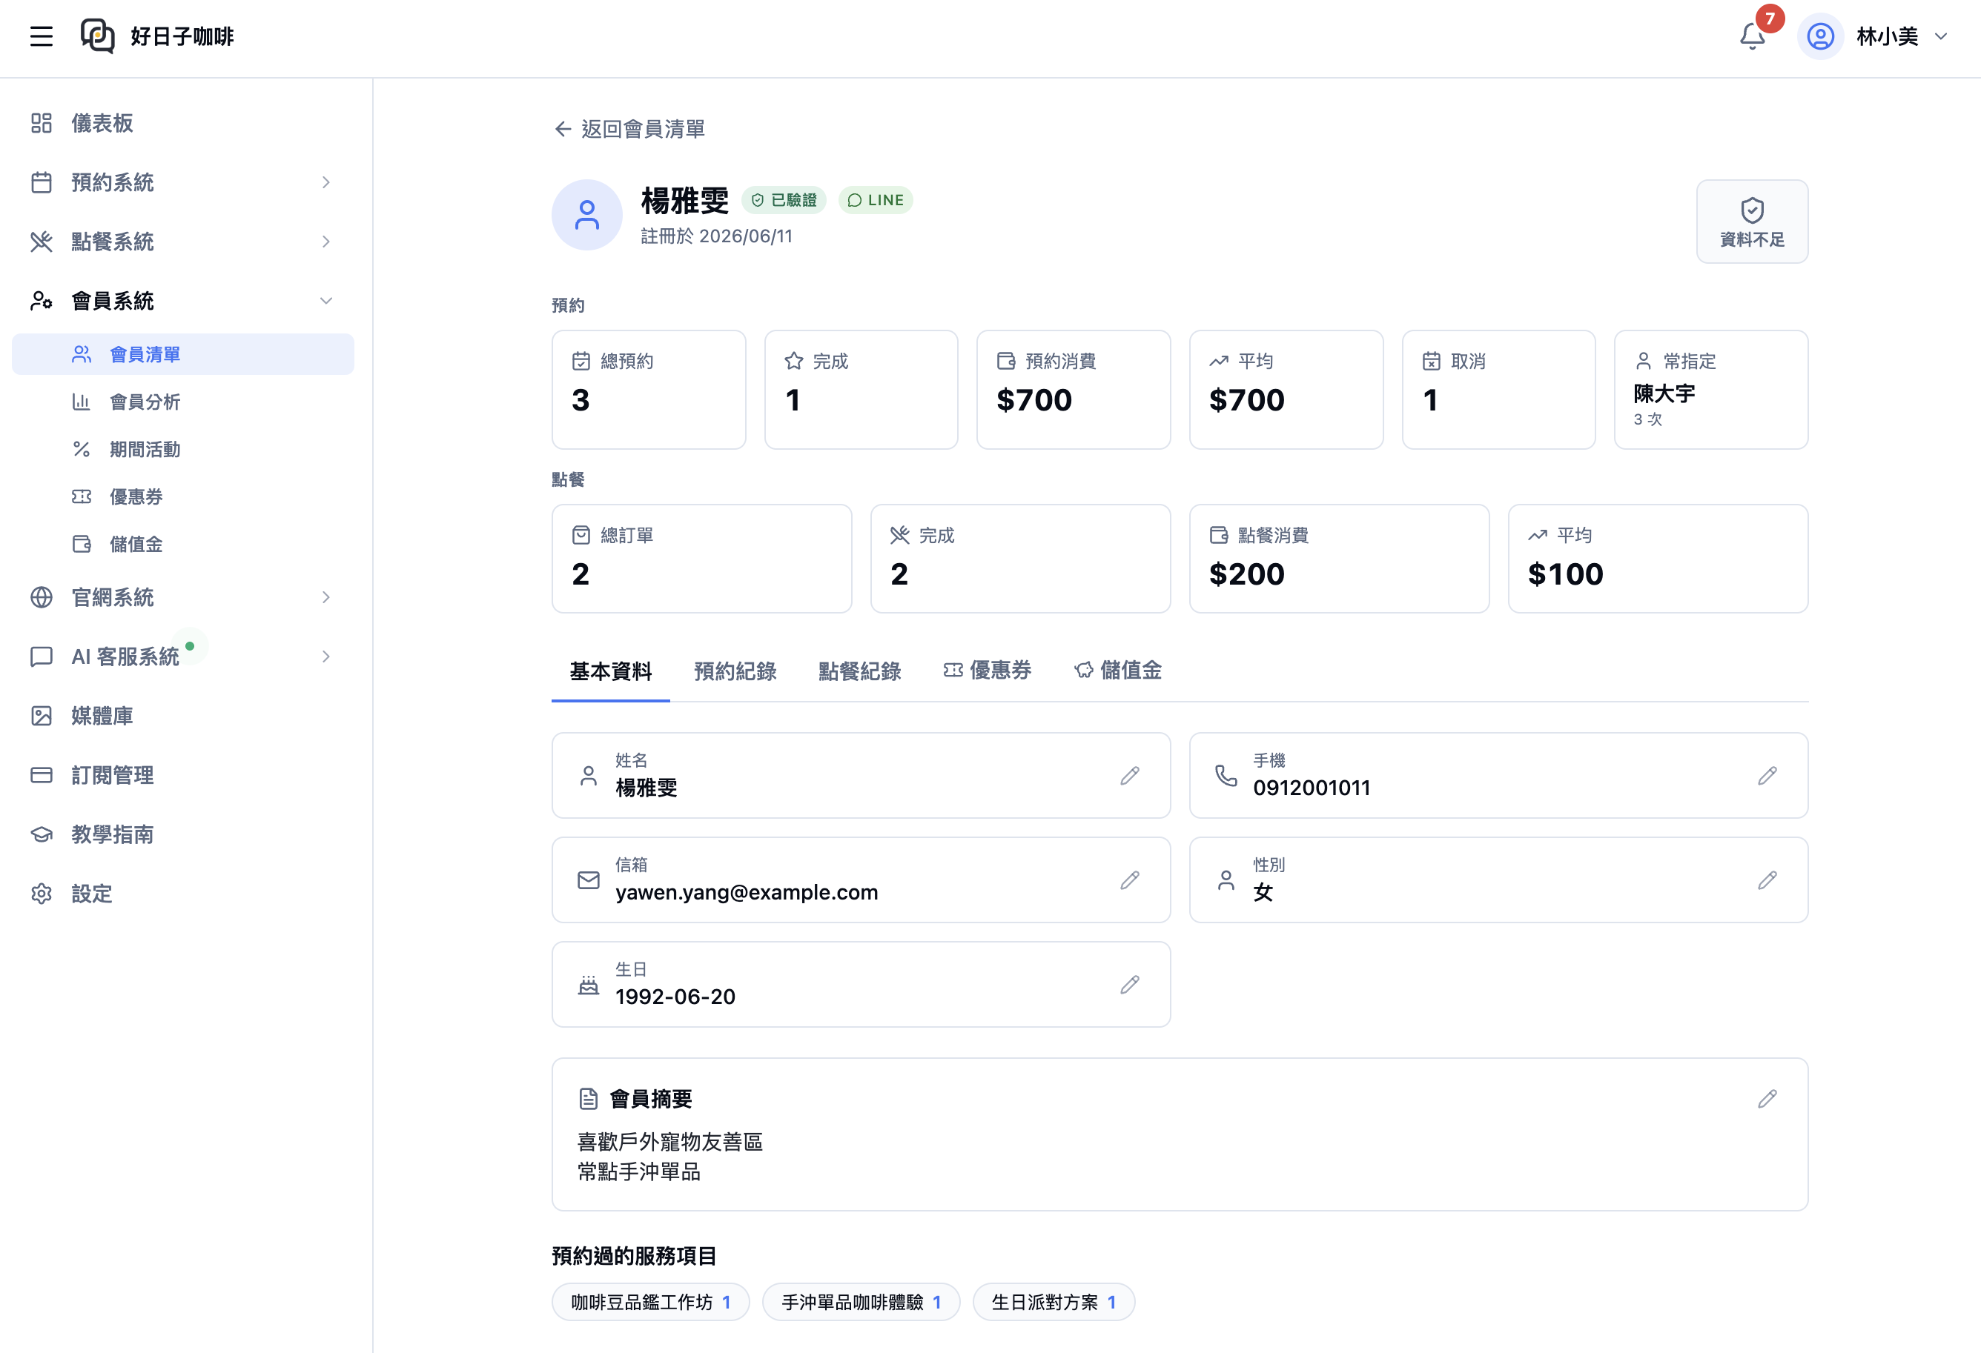
Task: Open 儀表板 in the sidebar
Action: (x=183, y=124)
